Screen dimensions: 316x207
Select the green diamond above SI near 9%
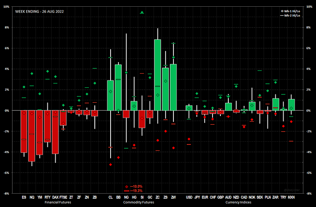[x=142, y=13]
